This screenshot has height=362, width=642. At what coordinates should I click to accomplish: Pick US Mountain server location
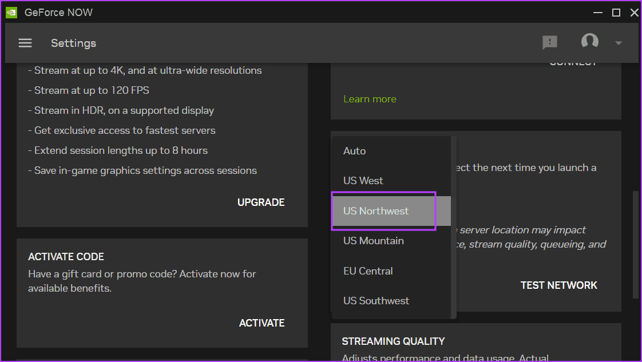coord(391,241)
